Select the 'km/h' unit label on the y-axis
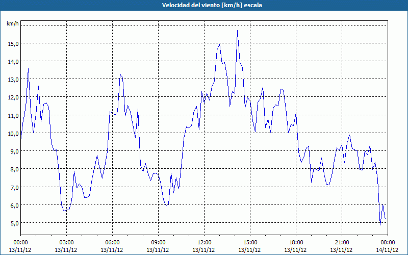Viewport: 408px width, 255px height. coord(13,23)
